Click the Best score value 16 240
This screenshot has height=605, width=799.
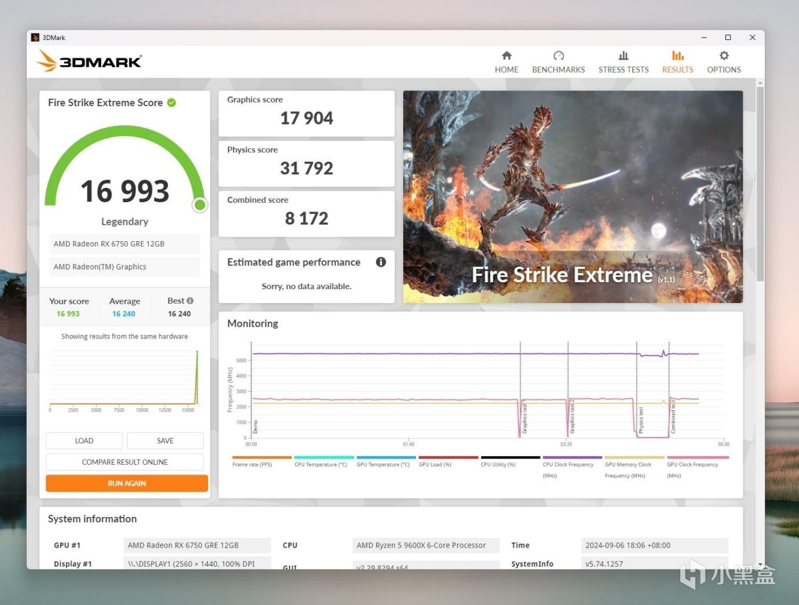[x=179, y=314]
